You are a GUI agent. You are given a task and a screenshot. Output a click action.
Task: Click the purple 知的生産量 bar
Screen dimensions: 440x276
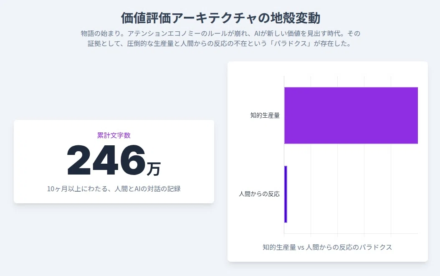tap(351, 115)
